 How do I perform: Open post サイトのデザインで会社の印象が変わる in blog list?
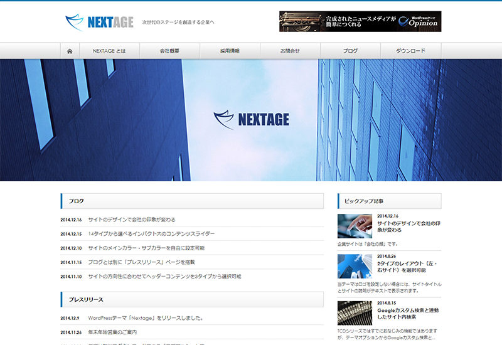coord(132,220)
